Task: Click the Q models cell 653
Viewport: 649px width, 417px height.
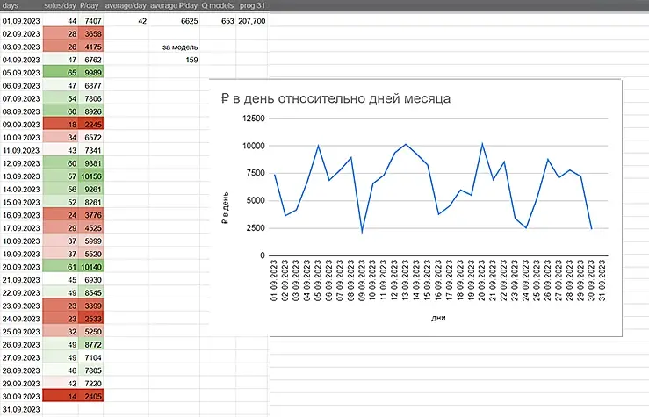Action: 218,21
